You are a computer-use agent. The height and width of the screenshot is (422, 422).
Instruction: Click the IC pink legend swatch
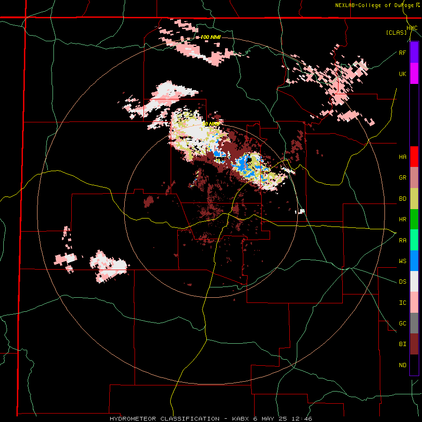point(414,302)
